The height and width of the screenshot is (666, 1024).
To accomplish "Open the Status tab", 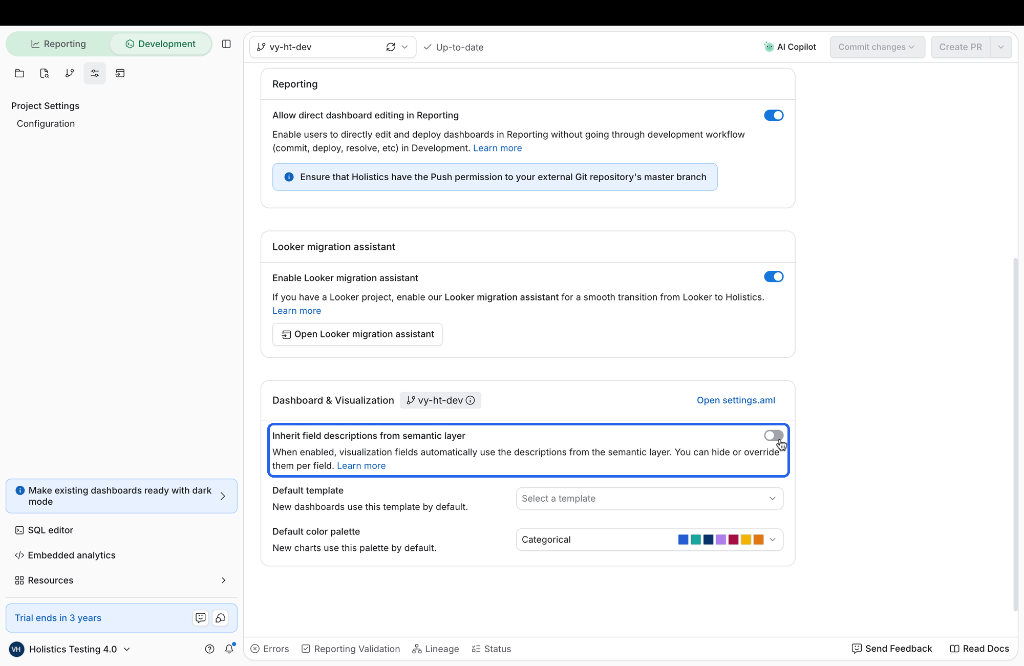I will (492, 649).
